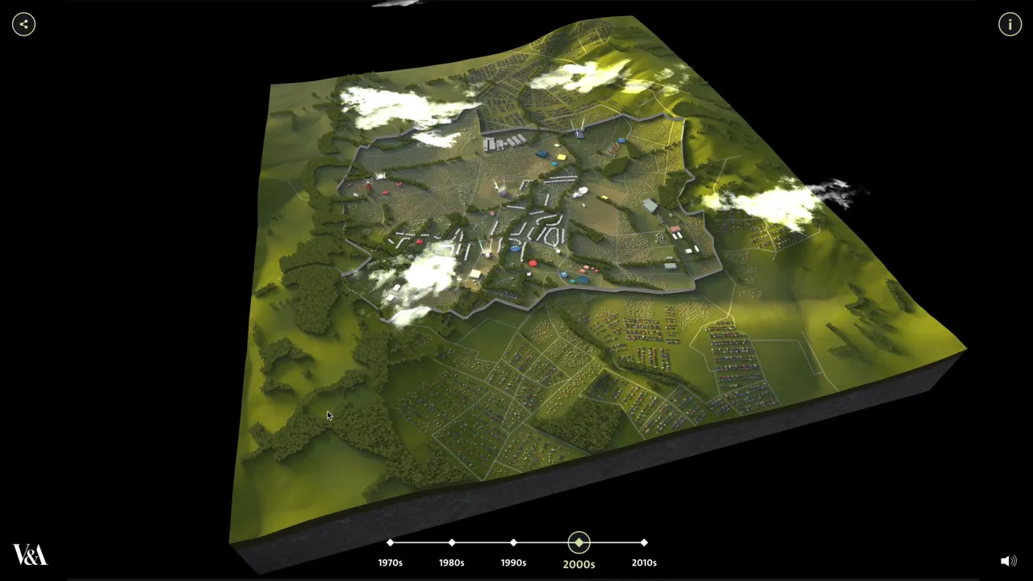Image resolution: width=1033 pixels, height=581 pixels.
Task: Open the information icon
Action: 1010,24
